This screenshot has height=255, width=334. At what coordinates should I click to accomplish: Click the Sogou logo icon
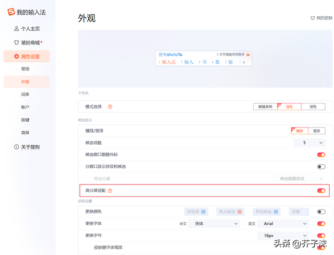pyautogui.click(x=11, y=12)
